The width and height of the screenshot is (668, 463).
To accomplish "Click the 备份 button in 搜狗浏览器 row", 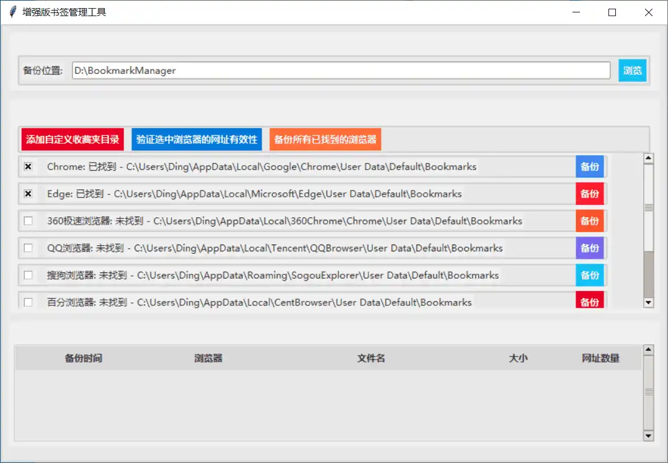I will [590, 275].
